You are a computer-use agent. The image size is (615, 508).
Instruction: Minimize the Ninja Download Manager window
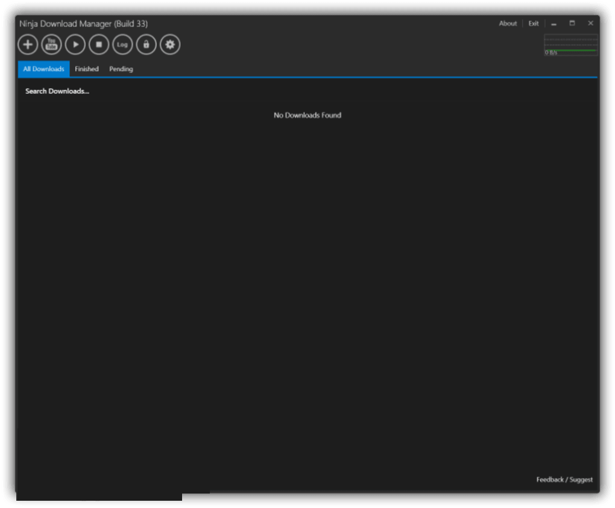(554, 24)
